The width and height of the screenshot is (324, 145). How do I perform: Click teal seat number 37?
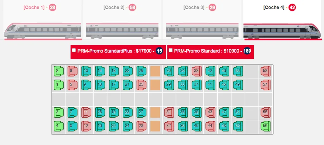click(197, 85)
